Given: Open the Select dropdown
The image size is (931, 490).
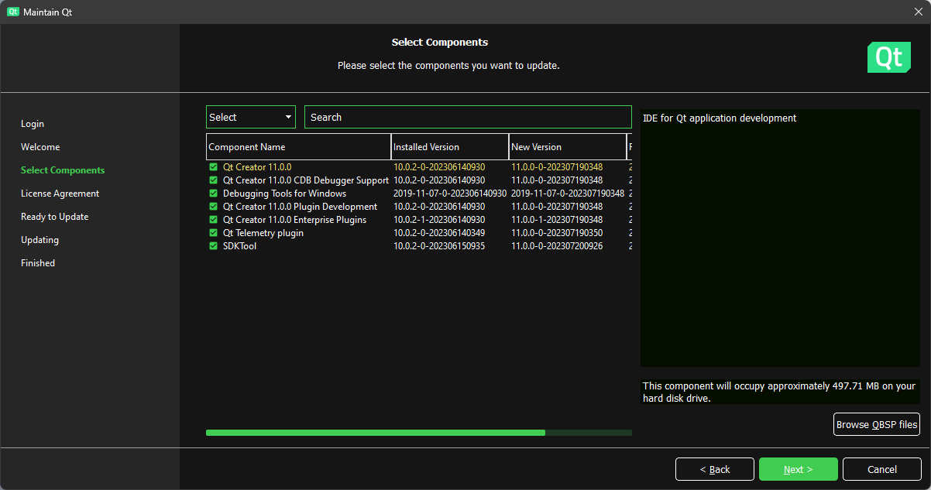Looking at the screenshot, I should coord(251,117).
